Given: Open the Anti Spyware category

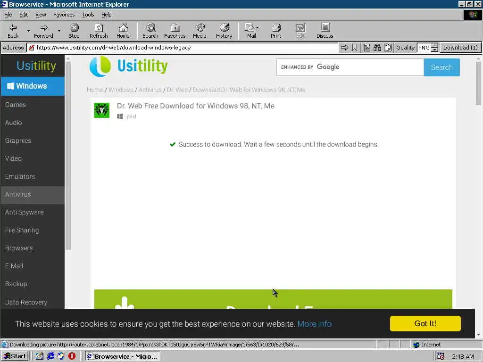Looking at the screenshot, I should pyautogui.click(x=33, y=212).
